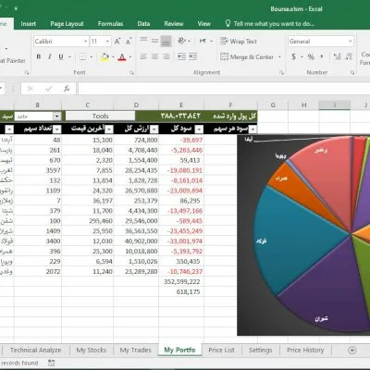Switch to Price History sheet tab
370x370 pixels.
(x=305, y=351)
